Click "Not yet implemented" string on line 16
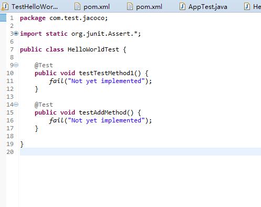This screenshot has height=207, width=261. pyautogui.click(x=106, y=120)
